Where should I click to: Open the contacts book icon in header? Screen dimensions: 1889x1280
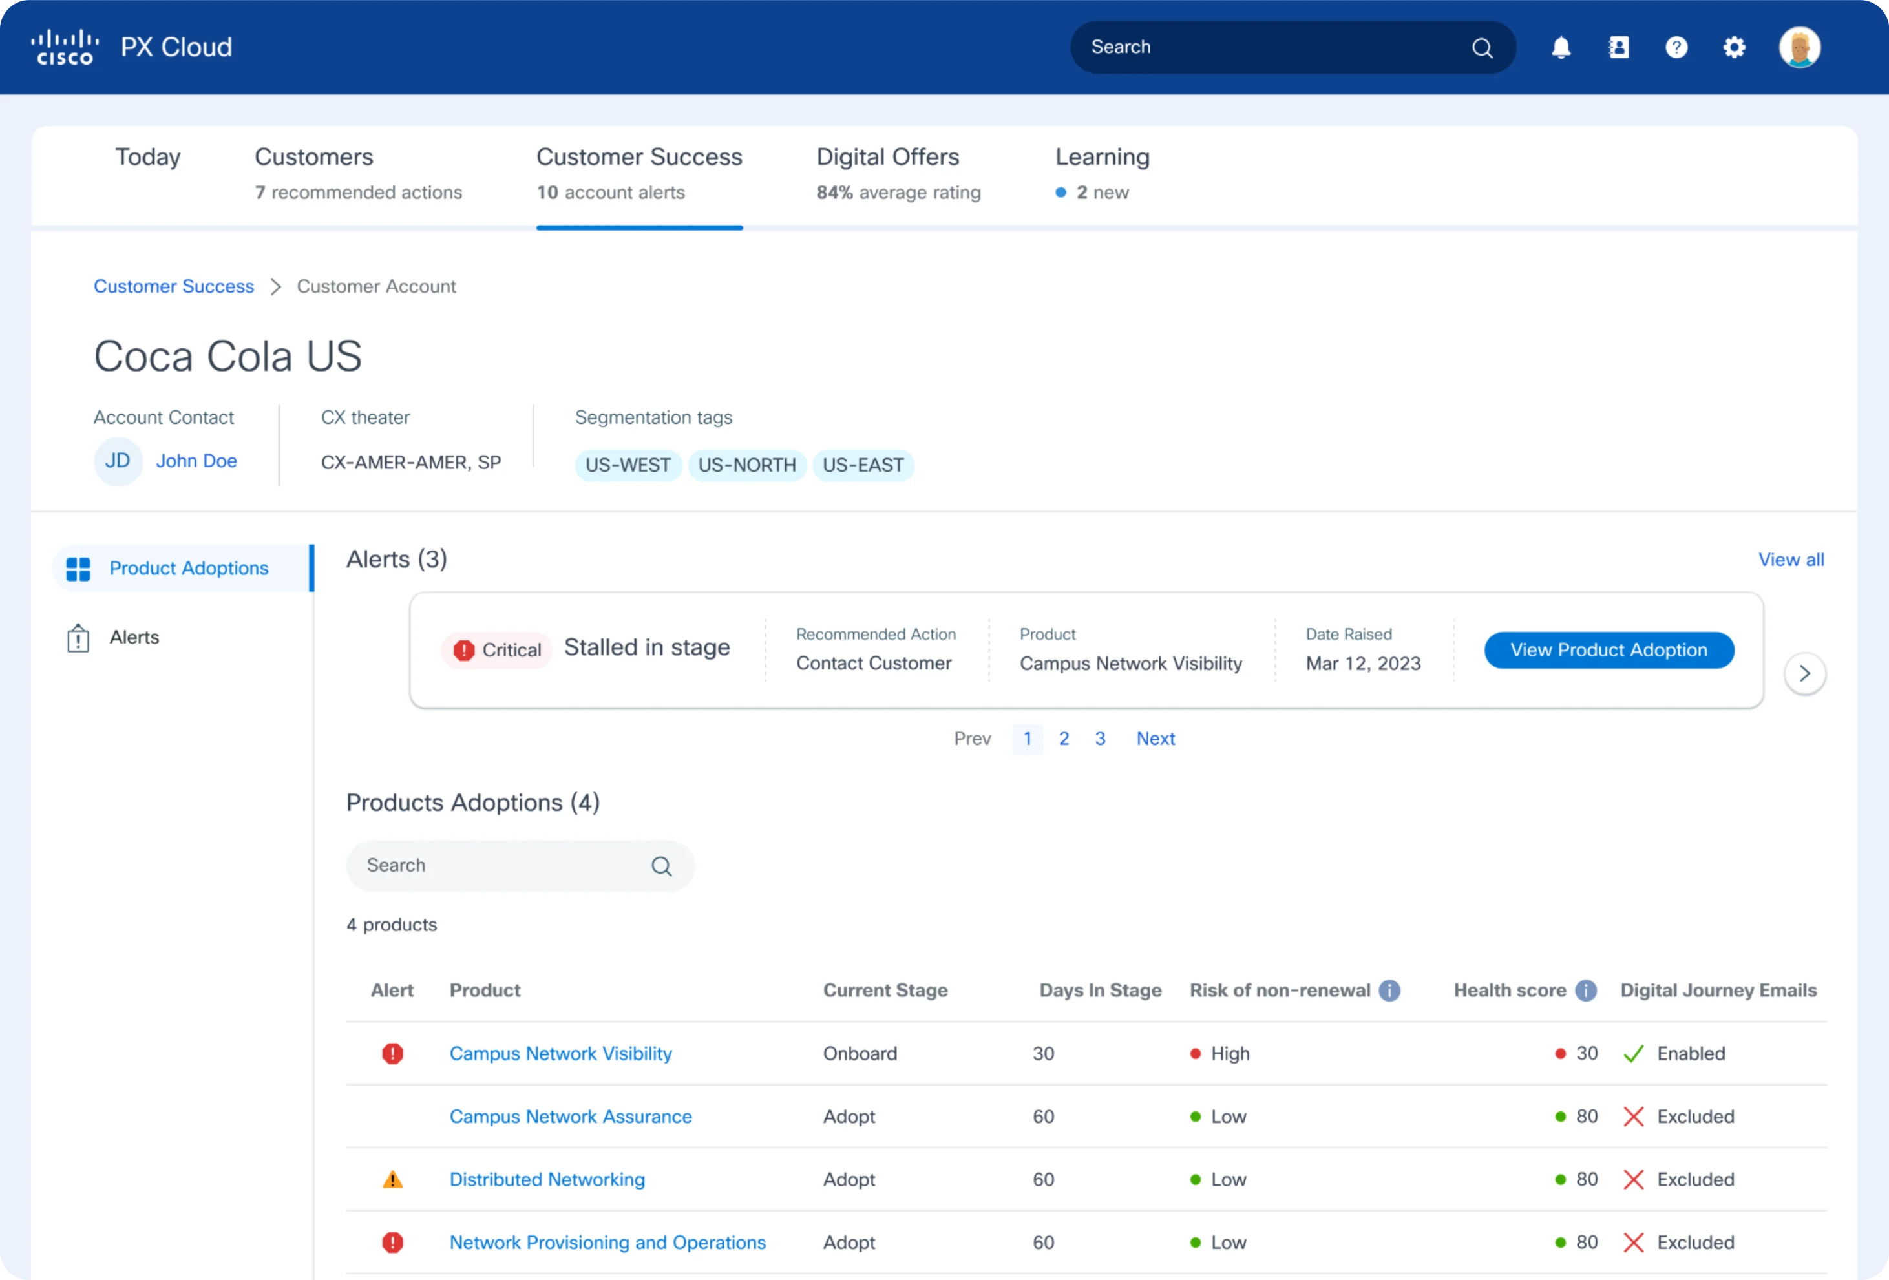[1618, 47]
